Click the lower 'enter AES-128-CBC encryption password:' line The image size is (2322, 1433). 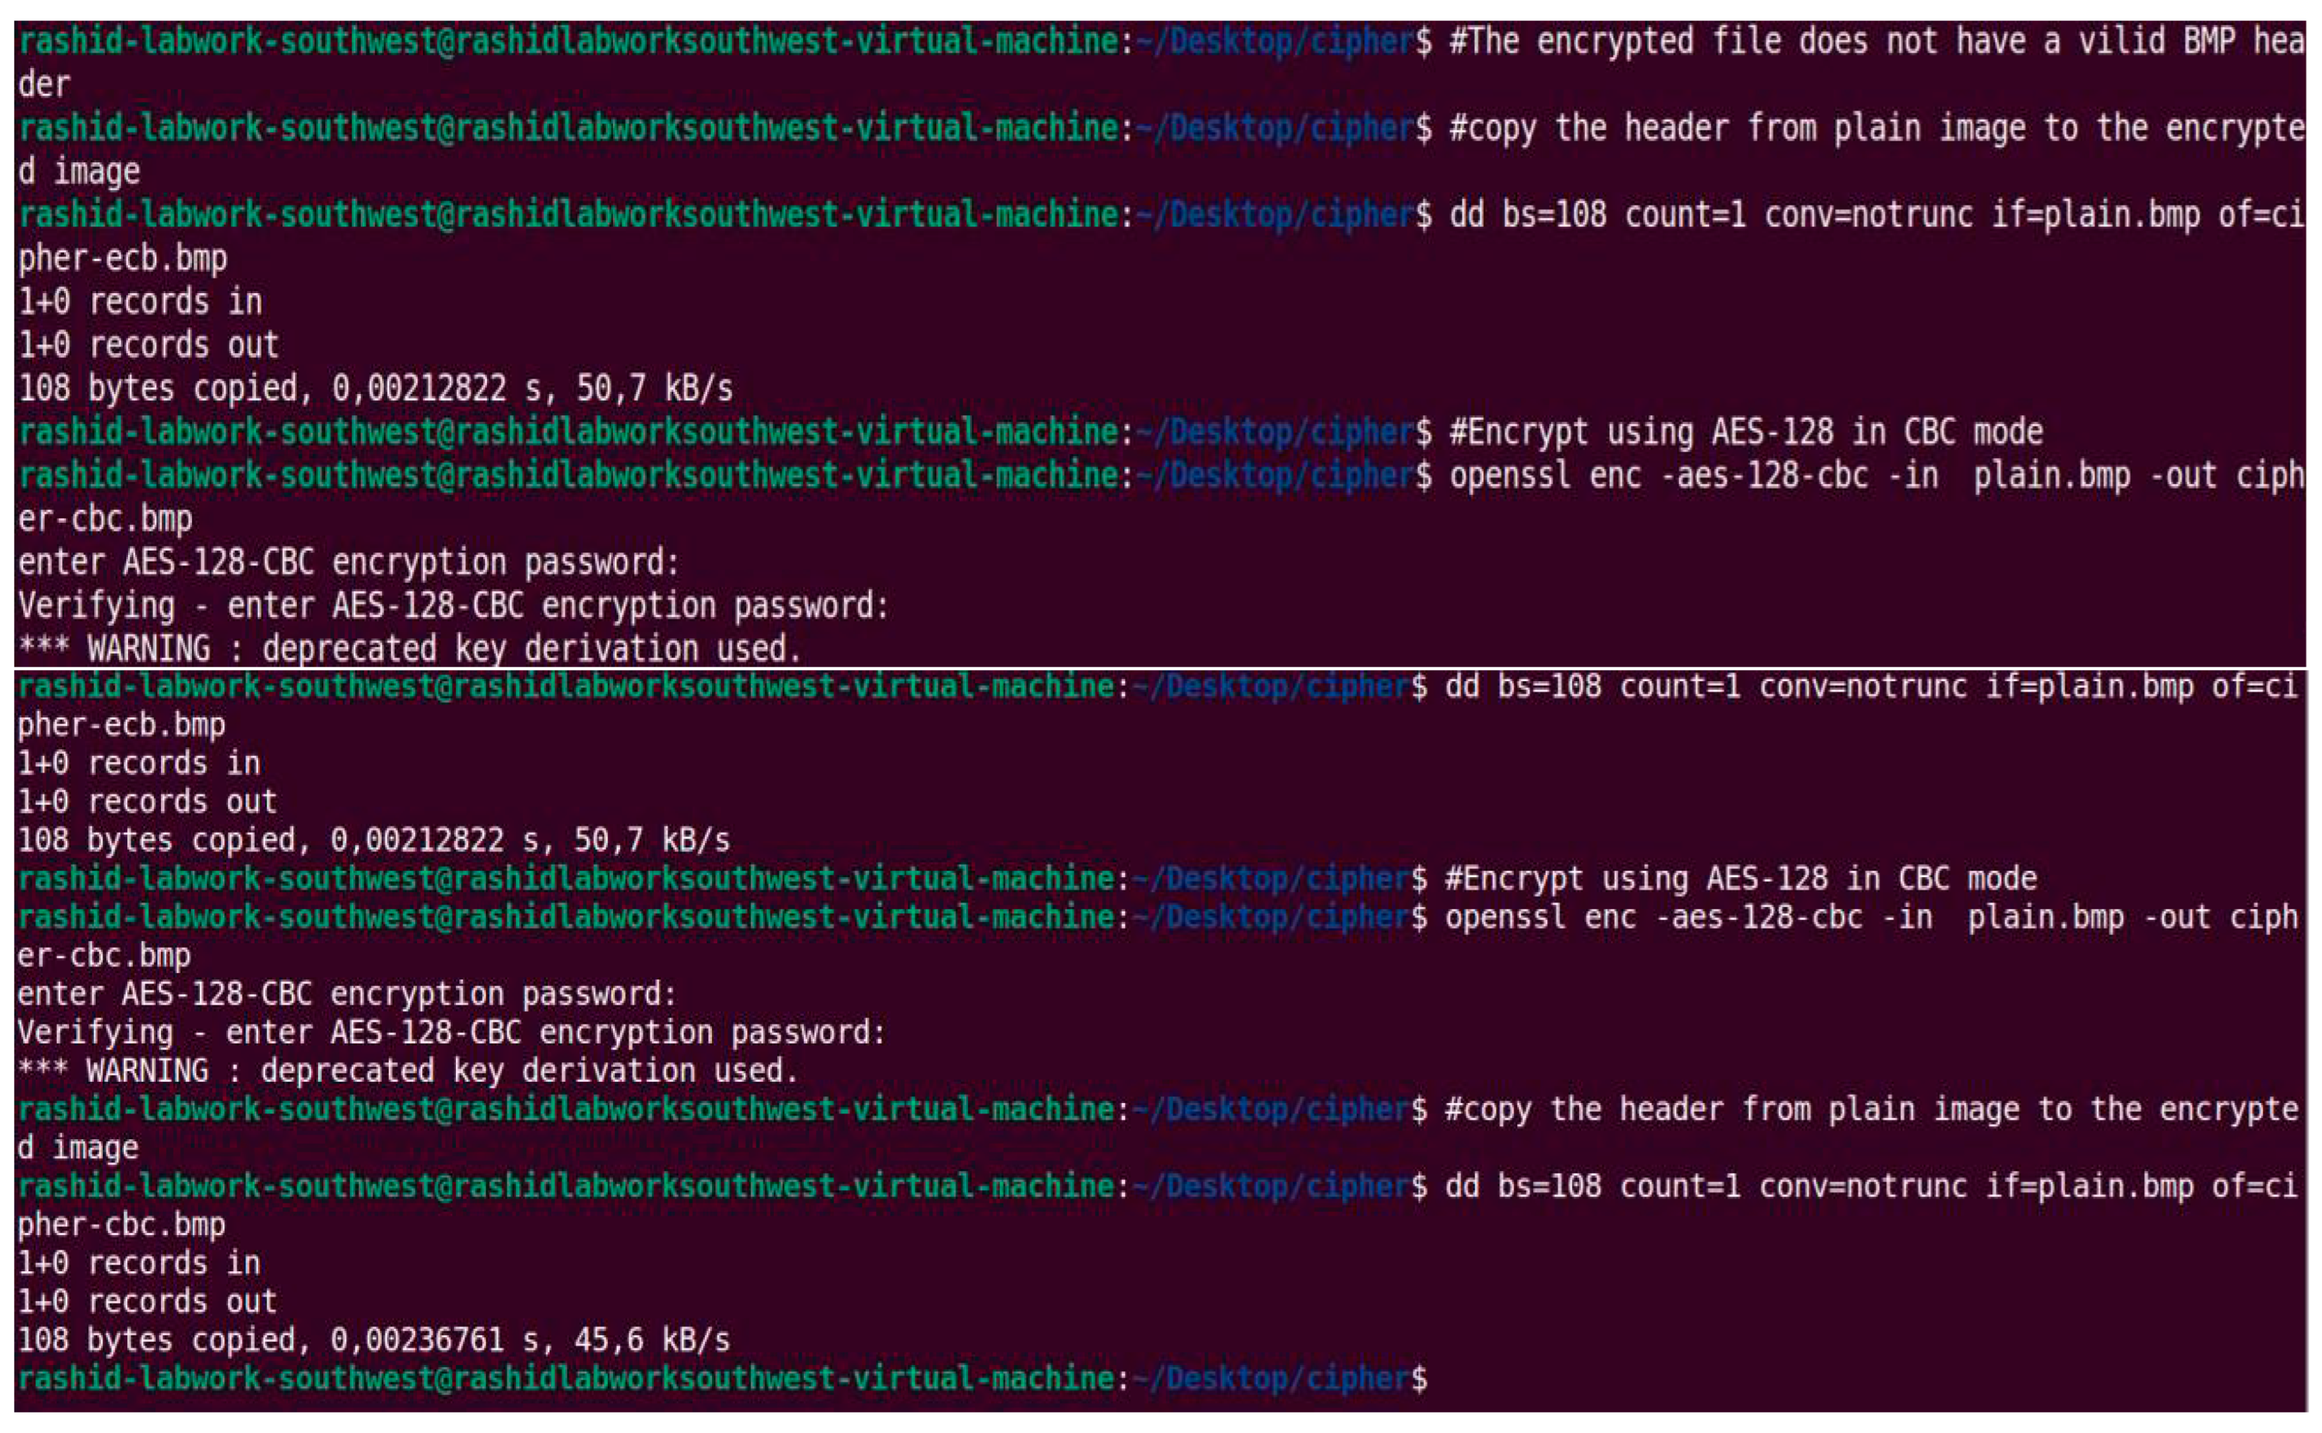tap(346, 994)
